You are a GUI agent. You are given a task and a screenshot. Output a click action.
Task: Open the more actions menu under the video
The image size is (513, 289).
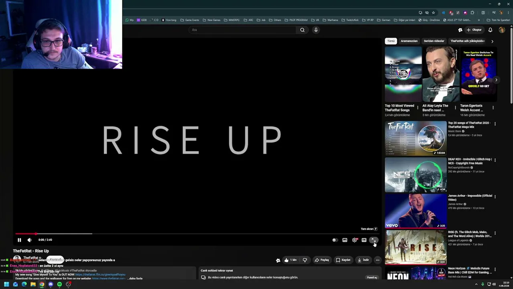[x=378, y=260]
